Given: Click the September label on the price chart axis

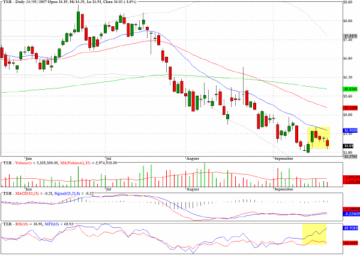Looking at the screenshot, I should [x=284, y=159].
